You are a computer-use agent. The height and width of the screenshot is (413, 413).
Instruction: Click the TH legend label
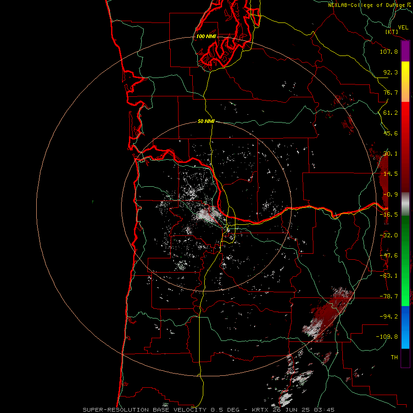394,357
